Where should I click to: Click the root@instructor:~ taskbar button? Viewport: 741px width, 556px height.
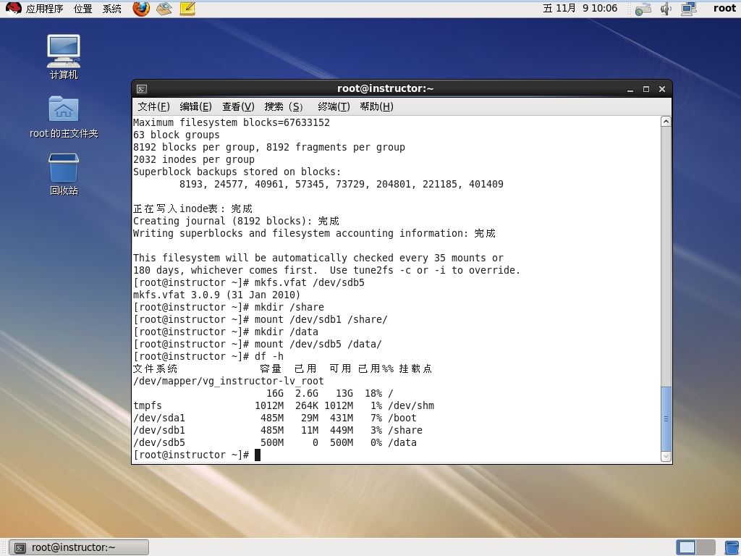(79, 547)
